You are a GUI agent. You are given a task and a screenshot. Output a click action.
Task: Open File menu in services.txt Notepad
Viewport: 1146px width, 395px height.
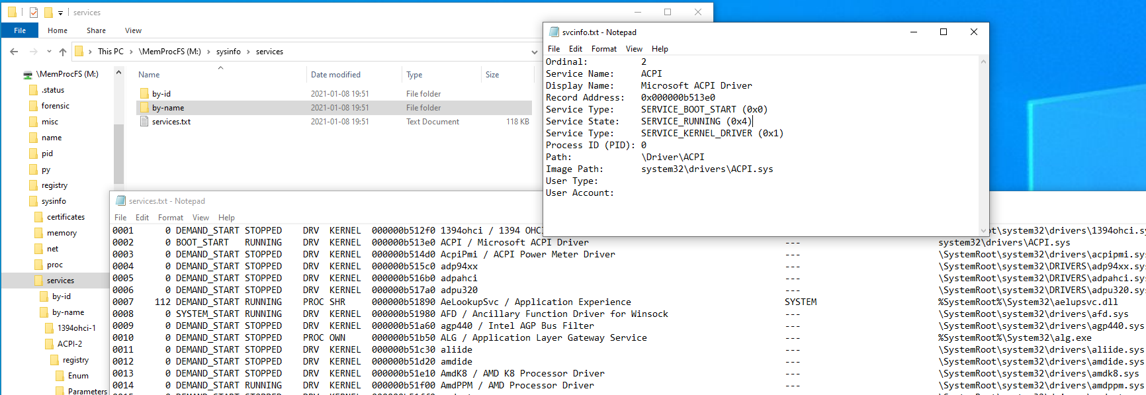pyautogui.click(x=120, y=218)
